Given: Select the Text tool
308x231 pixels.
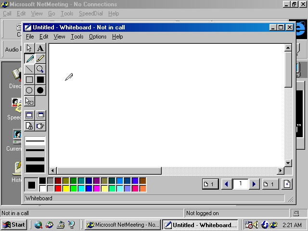Looking at the screenshot, I should click(x=40, y=48).
